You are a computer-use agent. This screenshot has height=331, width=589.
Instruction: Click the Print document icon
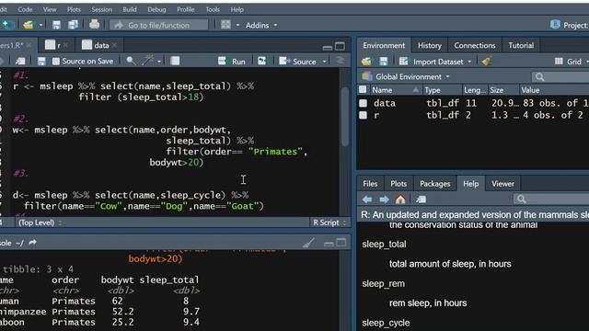[94, 25]
